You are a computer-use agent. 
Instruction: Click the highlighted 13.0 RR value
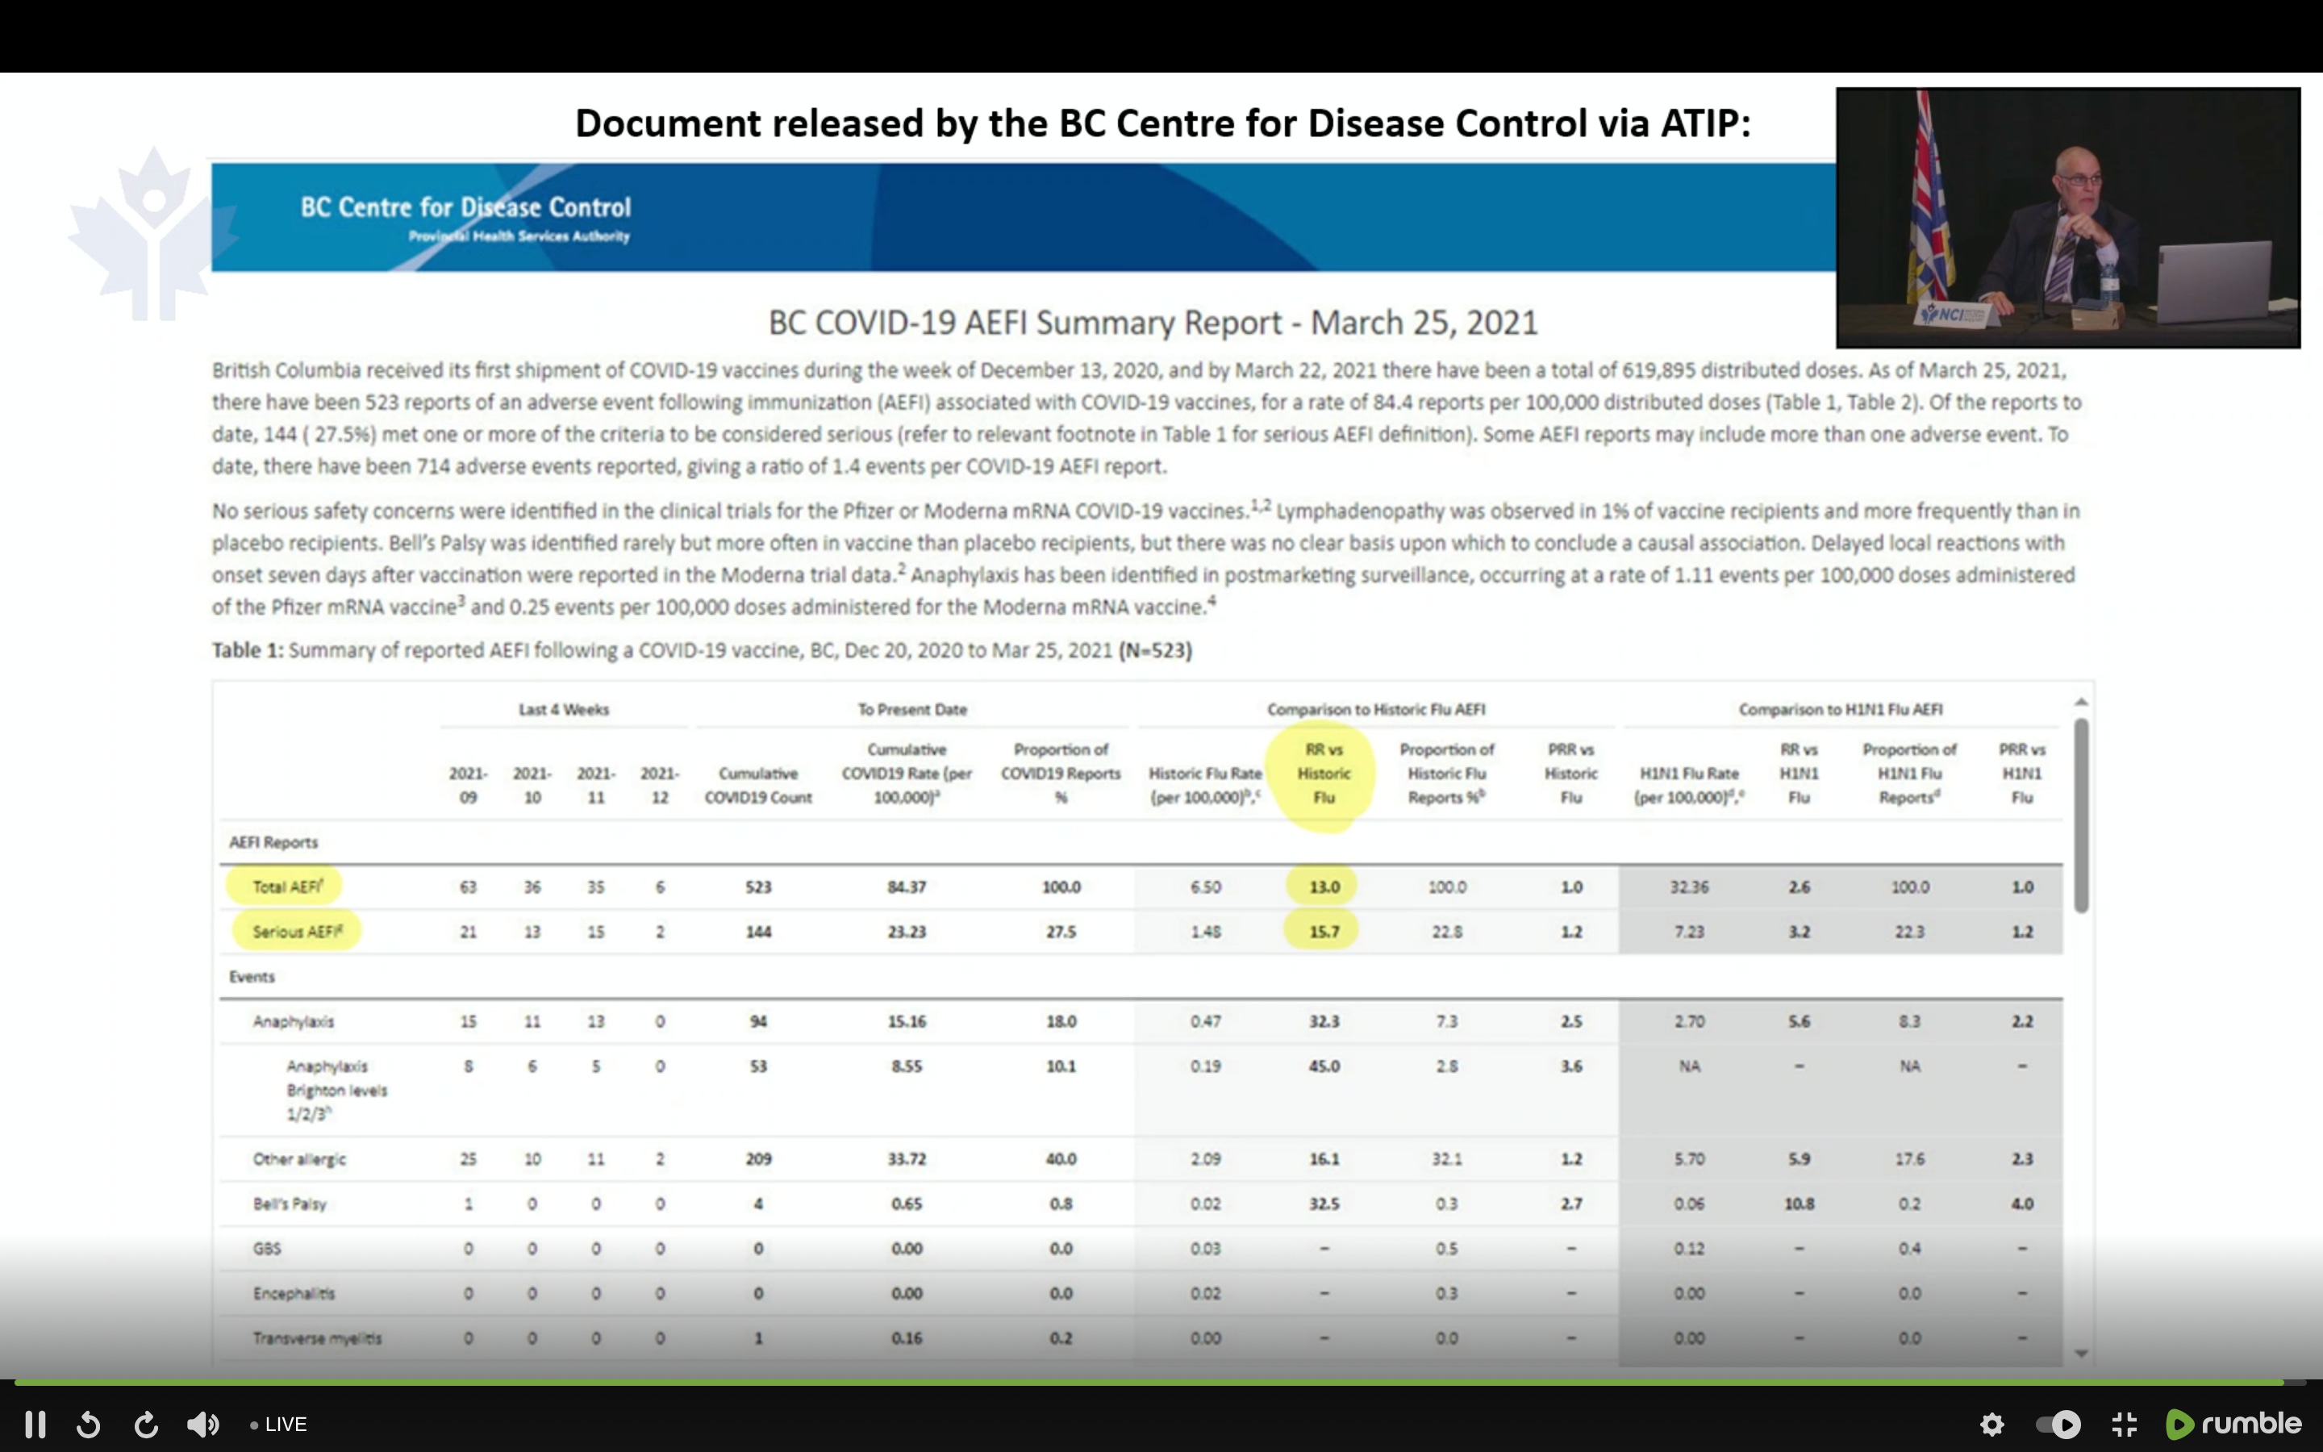pos(1324,887)
